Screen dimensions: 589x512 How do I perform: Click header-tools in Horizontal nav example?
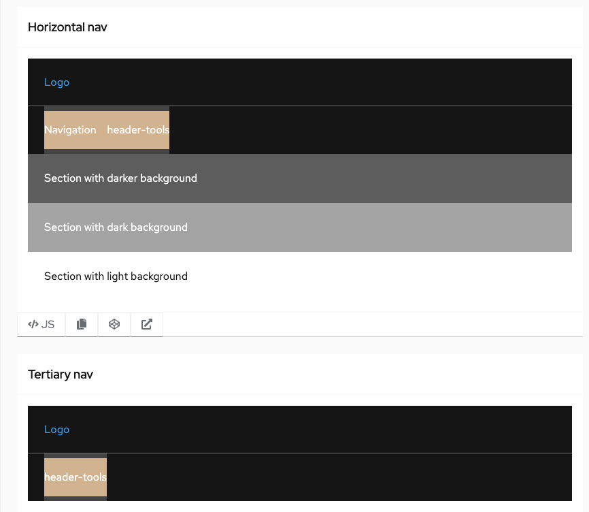pos(138,130)
